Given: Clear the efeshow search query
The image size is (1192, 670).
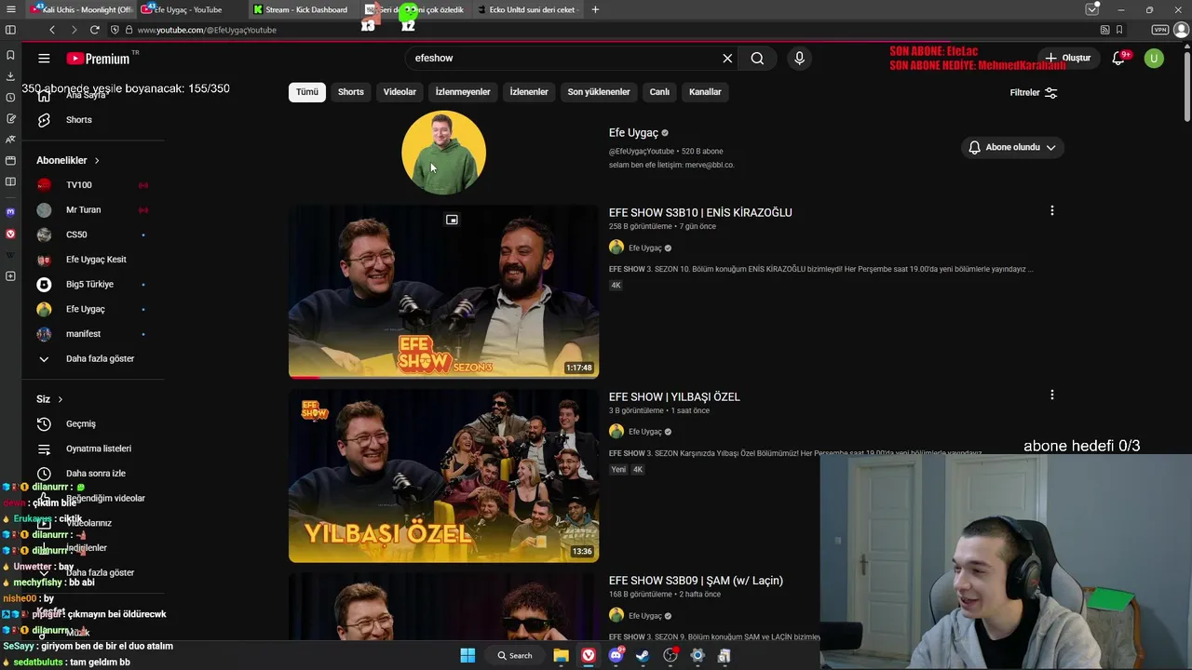Looking at the screenshot, I should click(727, 58).
